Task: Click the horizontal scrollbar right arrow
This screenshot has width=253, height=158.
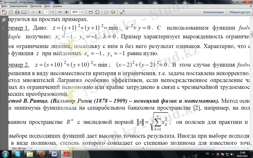Action: [248, 148]
